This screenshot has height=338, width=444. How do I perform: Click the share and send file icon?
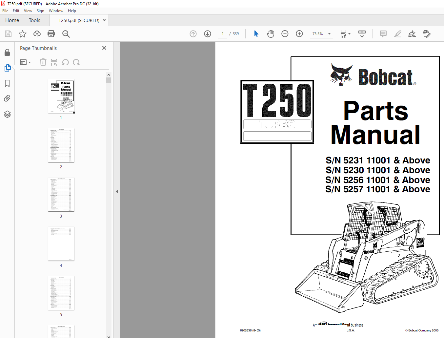[x=427, y=34]
